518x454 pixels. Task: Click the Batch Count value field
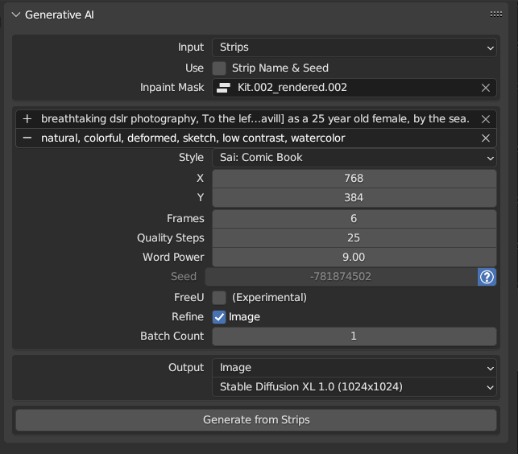click(354, 336)
